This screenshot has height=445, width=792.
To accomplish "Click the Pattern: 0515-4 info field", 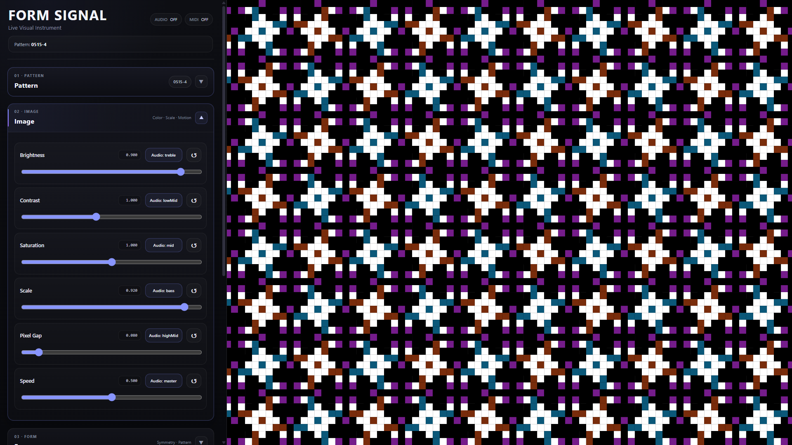I will click(111, 44).
